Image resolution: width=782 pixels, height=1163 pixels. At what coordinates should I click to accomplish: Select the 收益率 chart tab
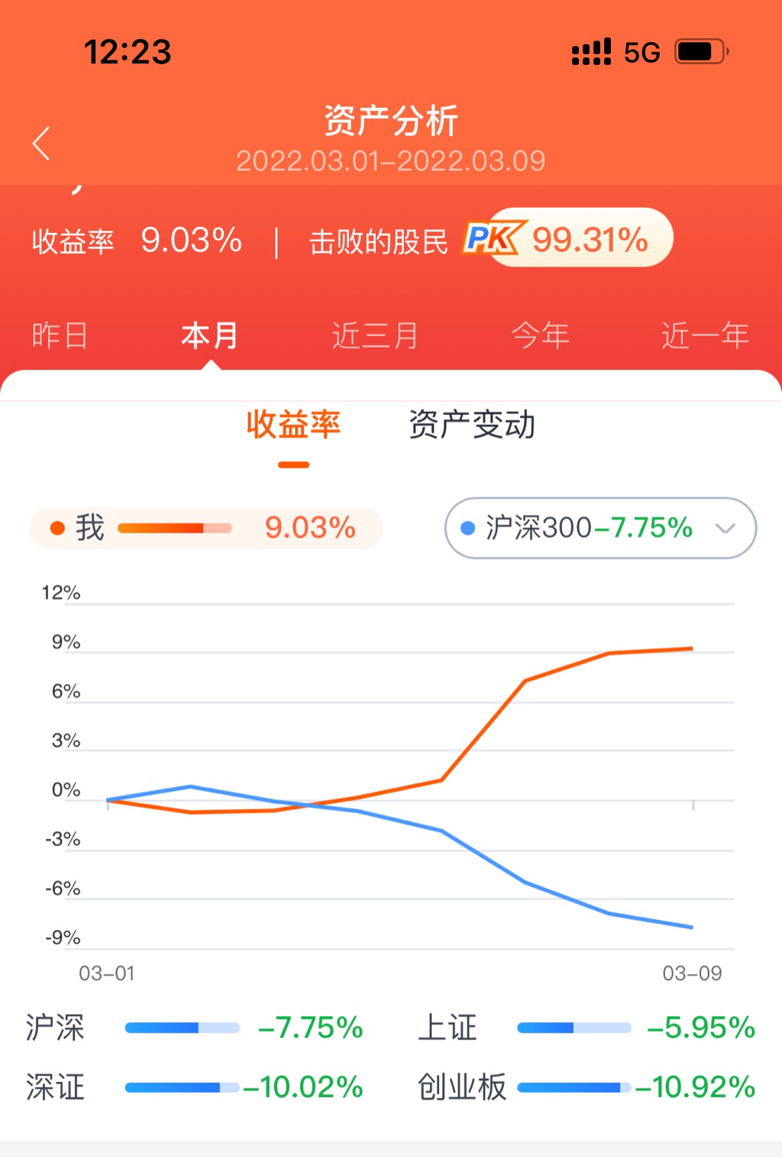point(293,425)
